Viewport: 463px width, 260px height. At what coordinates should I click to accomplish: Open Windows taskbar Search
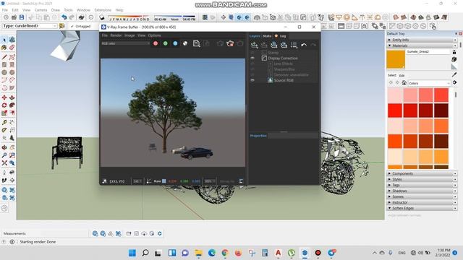pos(145,253)
